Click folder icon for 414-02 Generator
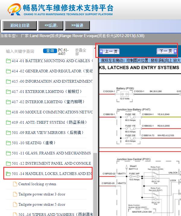 (x=8, y=71)
